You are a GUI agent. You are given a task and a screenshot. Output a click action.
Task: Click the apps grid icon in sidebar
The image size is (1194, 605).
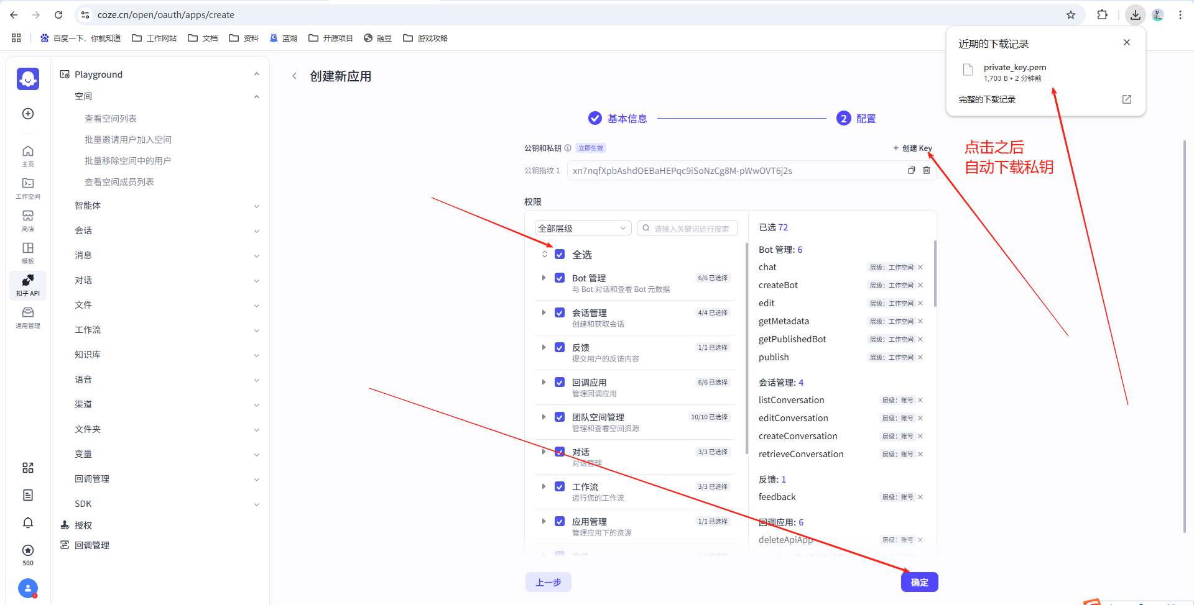point(28,468)
